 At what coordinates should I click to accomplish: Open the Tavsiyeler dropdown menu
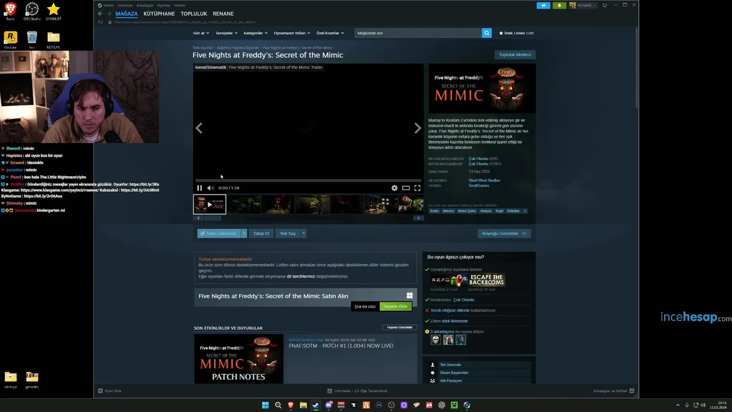226,33
